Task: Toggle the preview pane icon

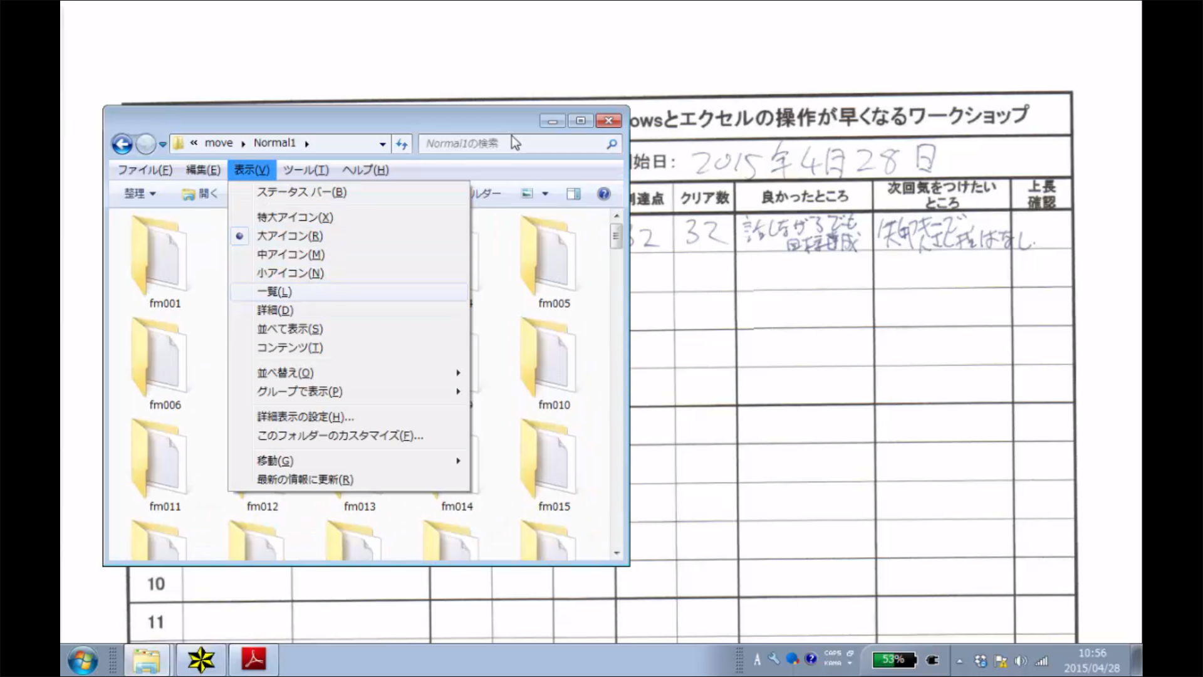Action: [x=573, y=194]
